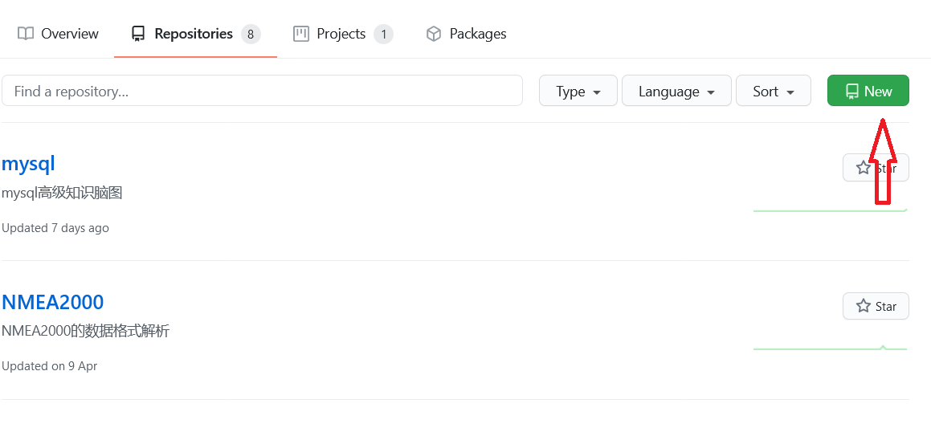931x424 pixels.
Task: Click the Repositories count badge 8
Action: click(251, 35)
